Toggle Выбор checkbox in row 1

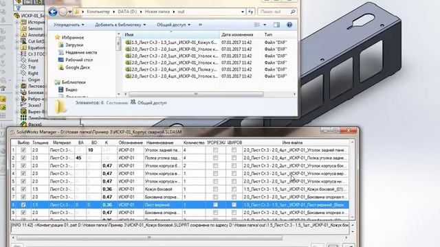tap(23, 150)
